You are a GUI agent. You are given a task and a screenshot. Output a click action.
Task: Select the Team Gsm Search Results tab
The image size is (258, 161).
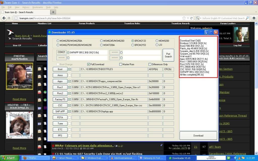[25, 12]
